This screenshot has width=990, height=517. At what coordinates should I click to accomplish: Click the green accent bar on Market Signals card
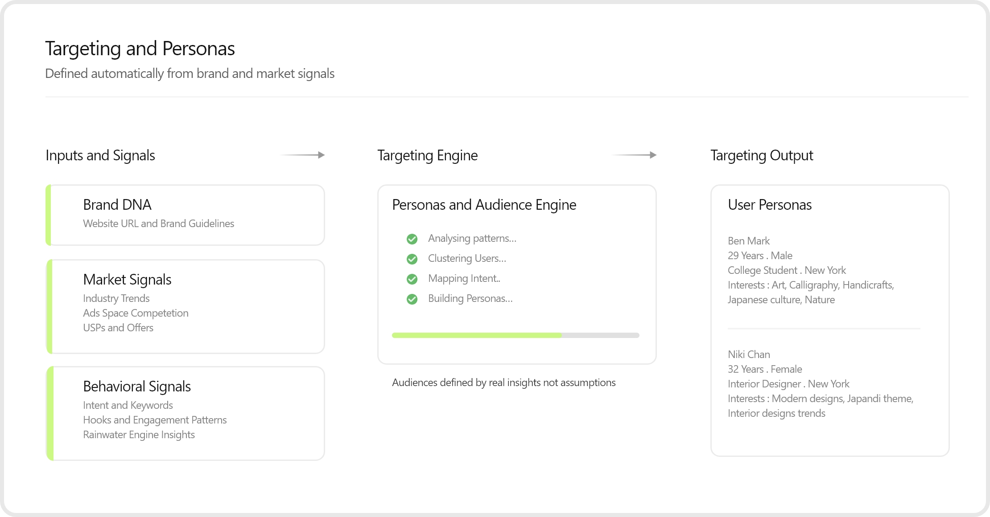[x=49, y=306]
